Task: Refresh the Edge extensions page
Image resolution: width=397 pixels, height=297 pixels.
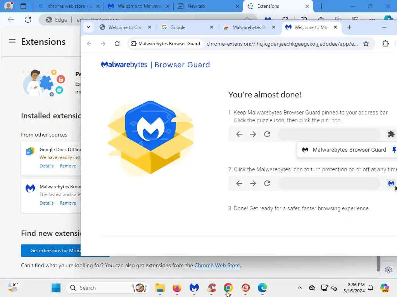Action: pyautogui.click(x=28, y=19)
